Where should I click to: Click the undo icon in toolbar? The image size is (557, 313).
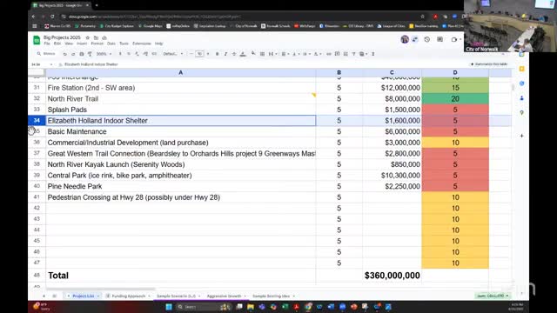tap(64, 54)
